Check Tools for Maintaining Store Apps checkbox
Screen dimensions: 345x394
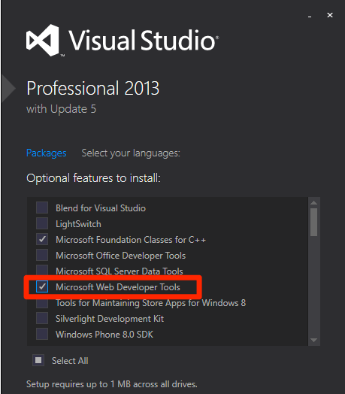tap(42, 303)
